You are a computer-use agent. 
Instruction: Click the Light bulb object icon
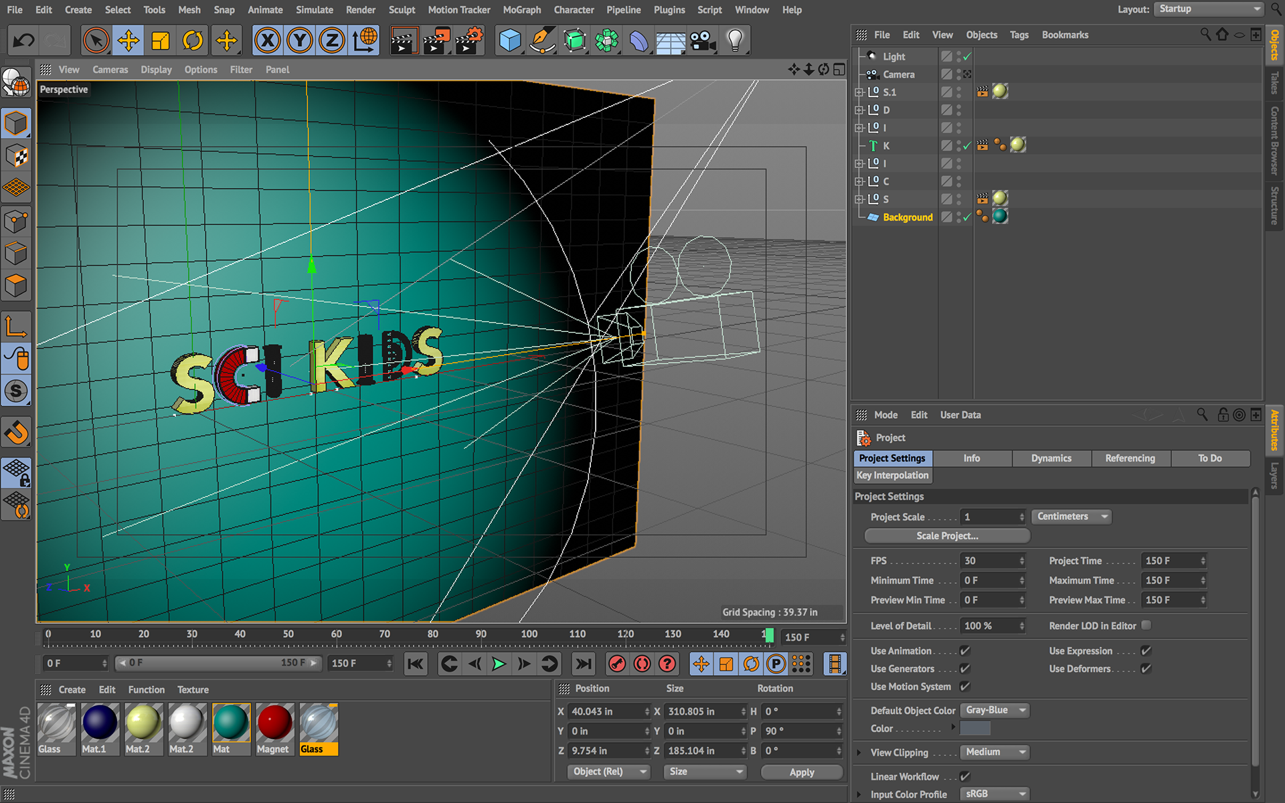[735, 41]
